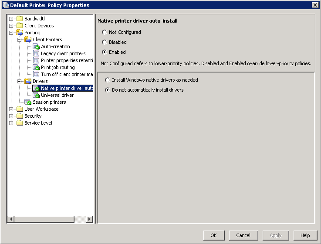Viewport: 321px width, 244px height.
Task: Click the Client Devices folder icon
Action: (20, 26)
